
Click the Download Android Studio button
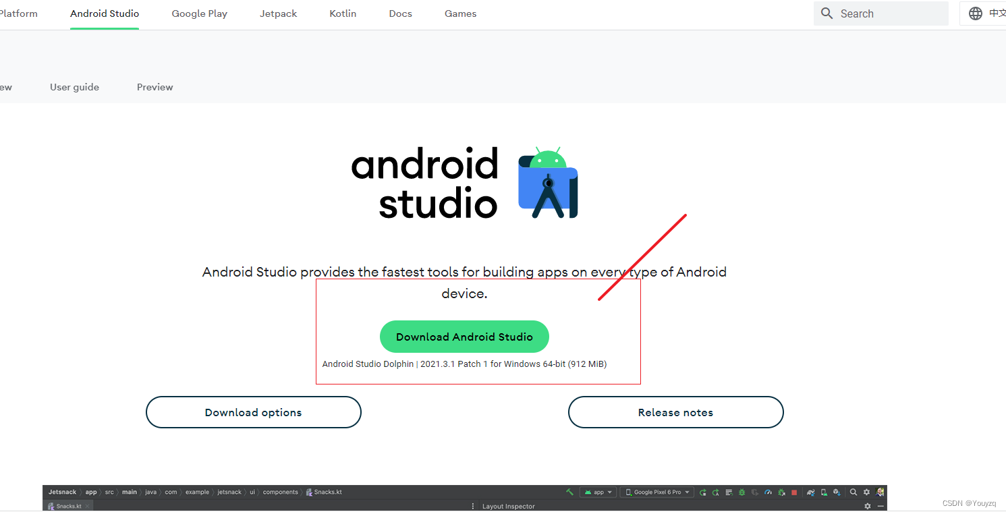464,337
